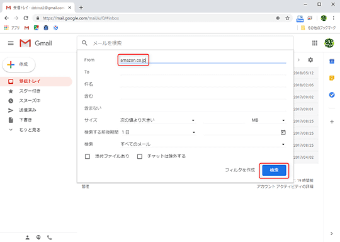Click the 管理 link below the list
The image size is (340, 242).
[85, 187]
